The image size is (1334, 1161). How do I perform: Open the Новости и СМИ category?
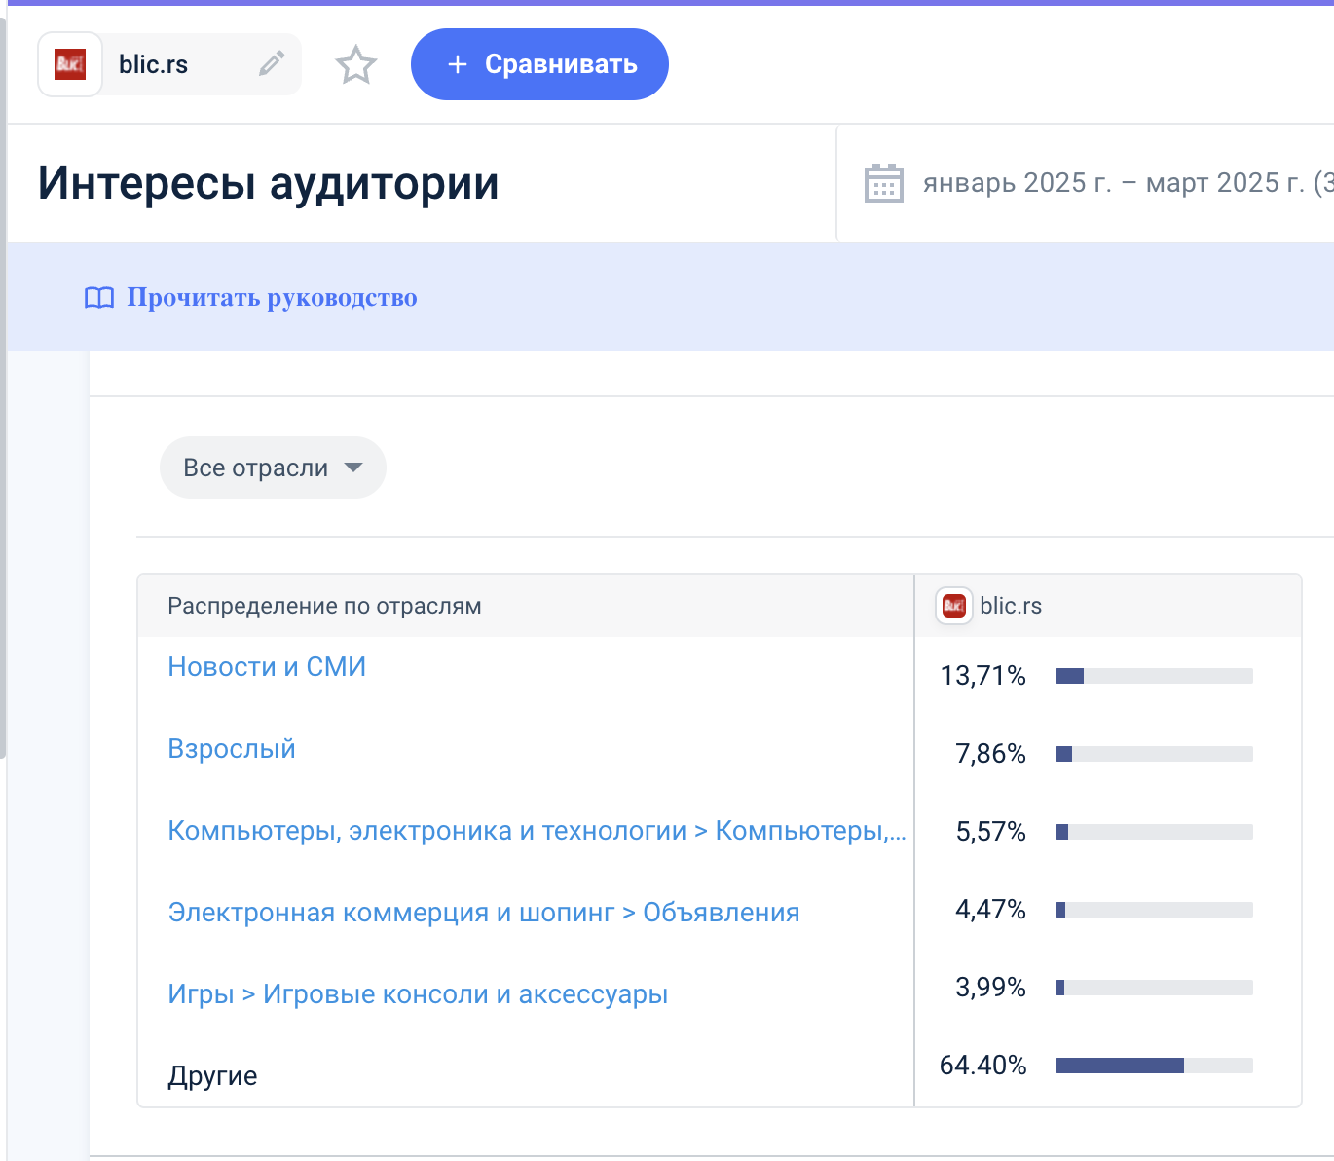pos(267,667)
